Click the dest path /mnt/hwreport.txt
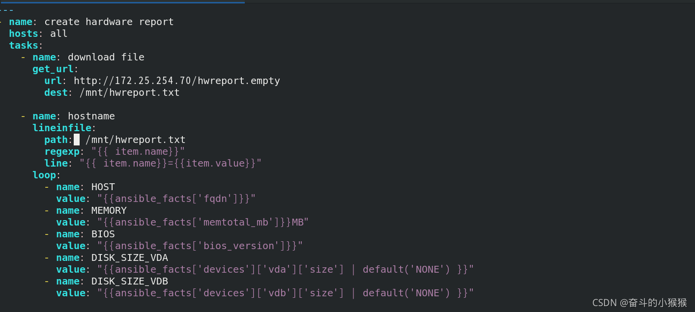 [129, 92]
